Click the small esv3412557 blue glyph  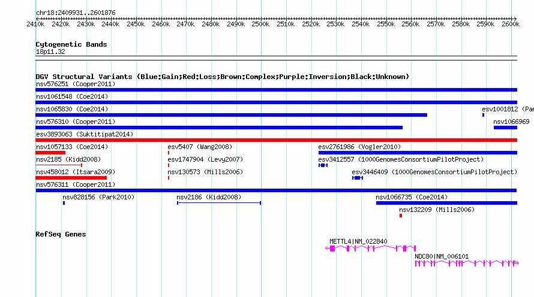[323, 165]
